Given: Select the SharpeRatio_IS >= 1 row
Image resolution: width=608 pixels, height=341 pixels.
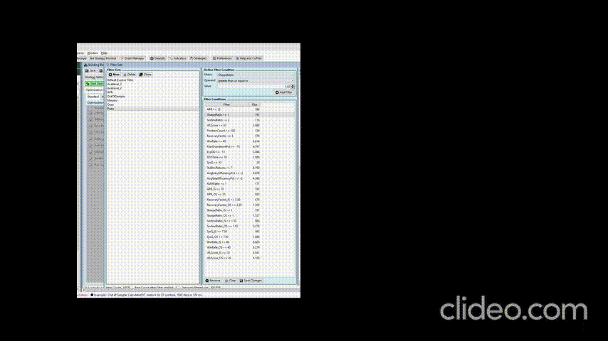Looking at the screenshot, I should tap(250, 210).
